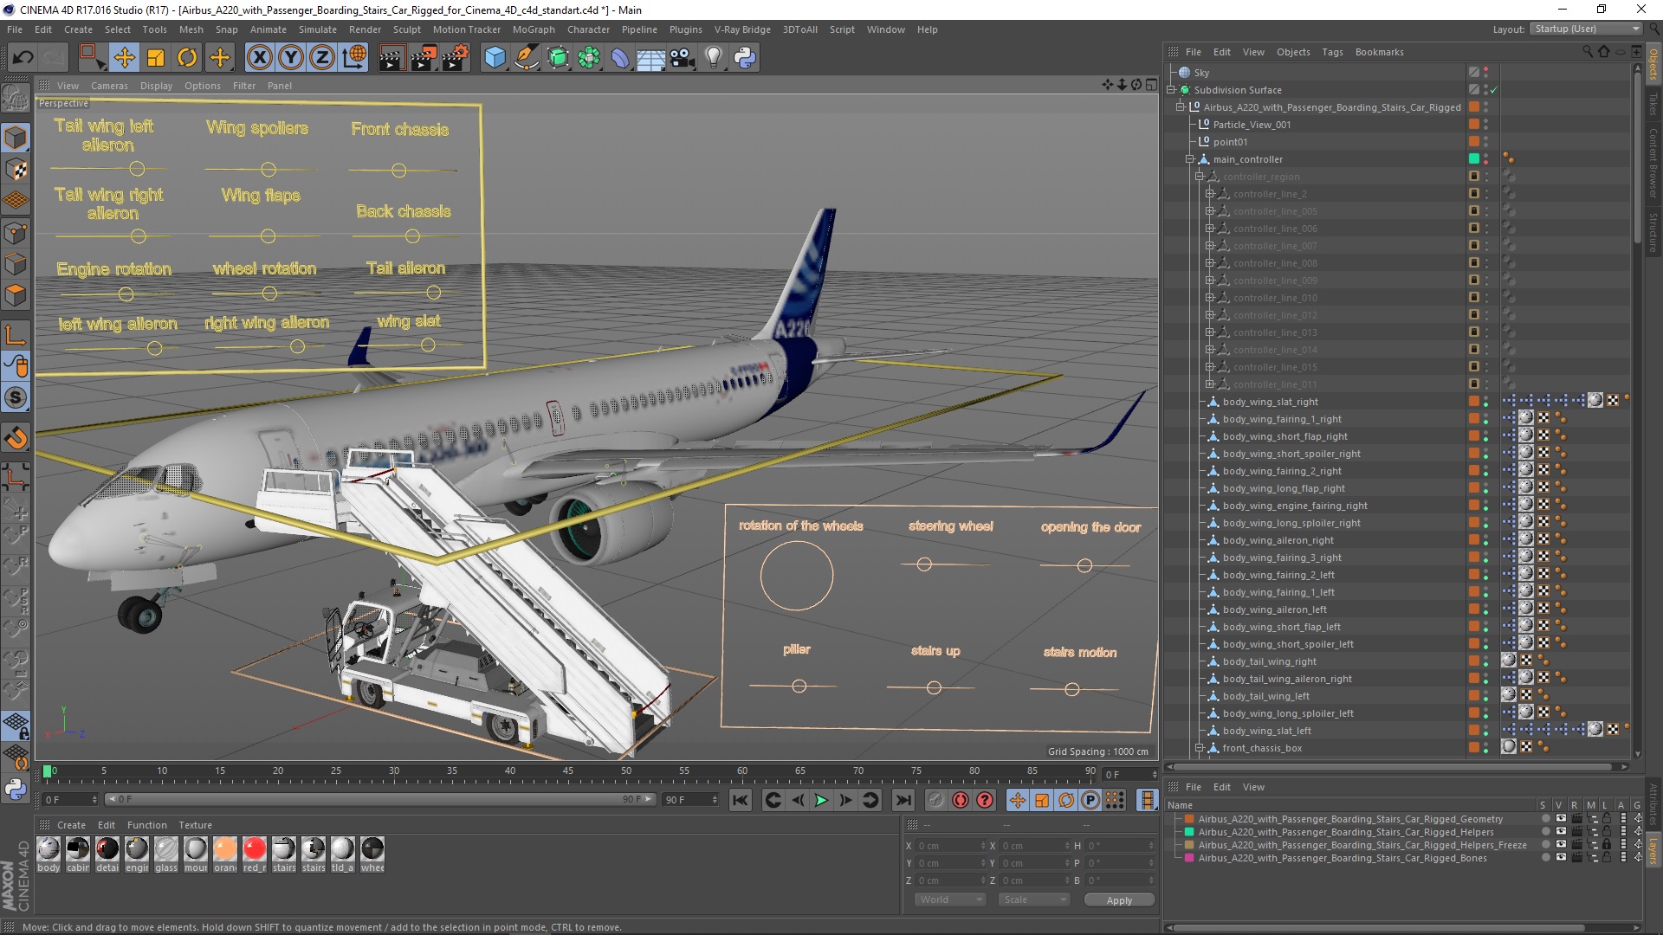
Task: Toggle Z axis lock
Action: click(x=322, y=58)
